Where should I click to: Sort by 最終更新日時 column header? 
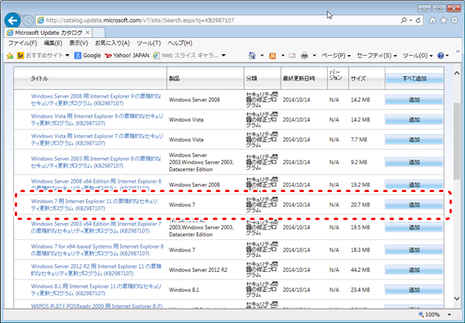298,78
